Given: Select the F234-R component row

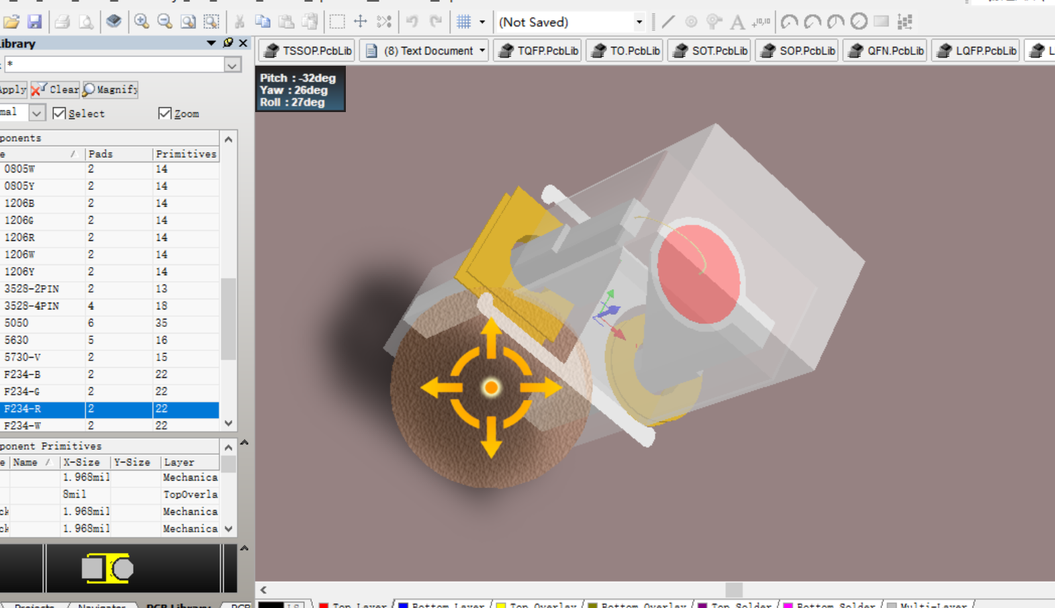Looking at the screenshot, I should click(x=109, y=409).
